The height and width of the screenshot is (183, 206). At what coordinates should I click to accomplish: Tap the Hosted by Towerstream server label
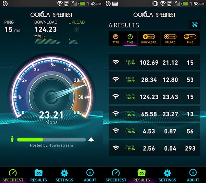click(x=51, y=145)
